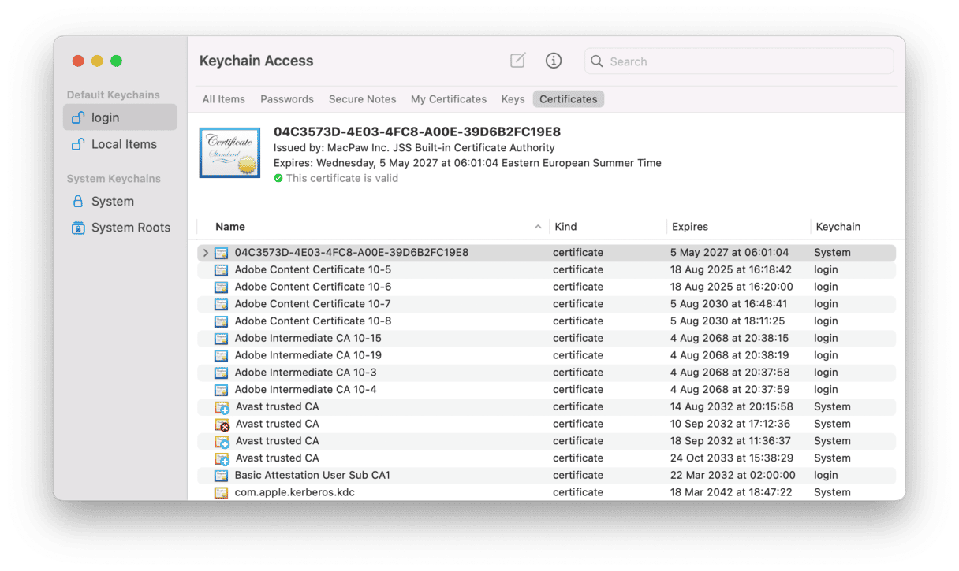Open the My Certificates tab
This screenshot has height=571, width=959.
[449, 99]
